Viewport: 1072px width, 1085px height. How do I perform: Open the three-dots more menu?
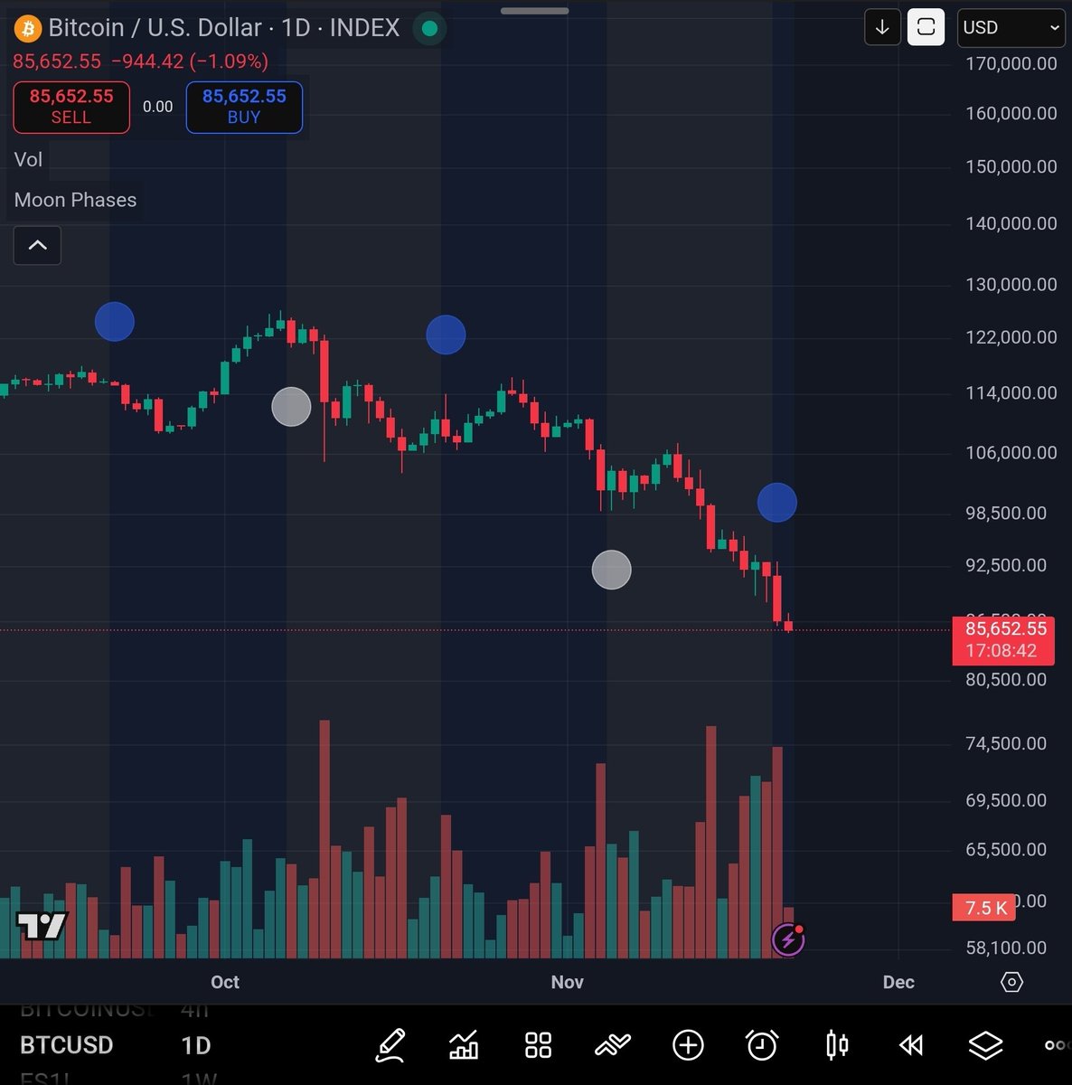(1057, 1045)
